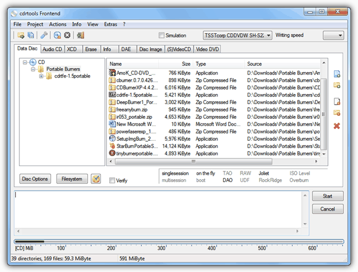Screen dimensions: 358x272
Task: Open the Writing speed dropdown
Action: (x=333, y=35)
